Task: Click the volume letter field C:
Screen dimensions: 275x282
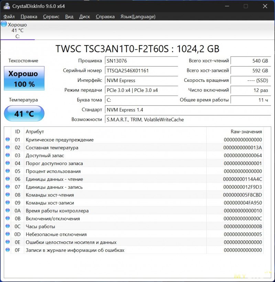Action: 141,100
